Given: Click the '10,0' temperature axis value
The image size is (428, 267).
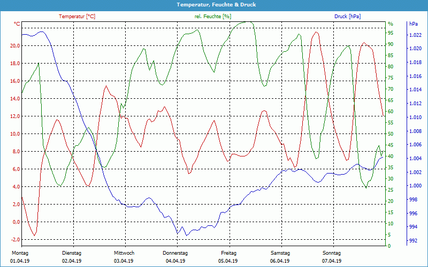Looking at the screenshot, I should tap(15, 134).
